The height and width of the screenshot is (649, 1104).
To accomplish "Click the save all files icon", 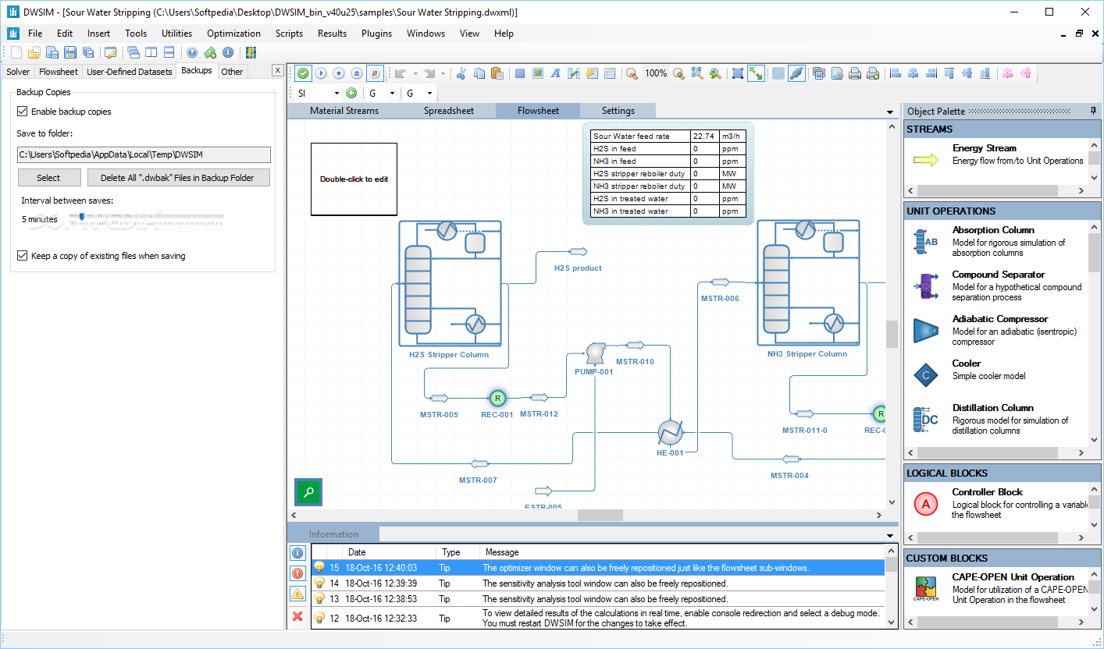I will point(88,52).
